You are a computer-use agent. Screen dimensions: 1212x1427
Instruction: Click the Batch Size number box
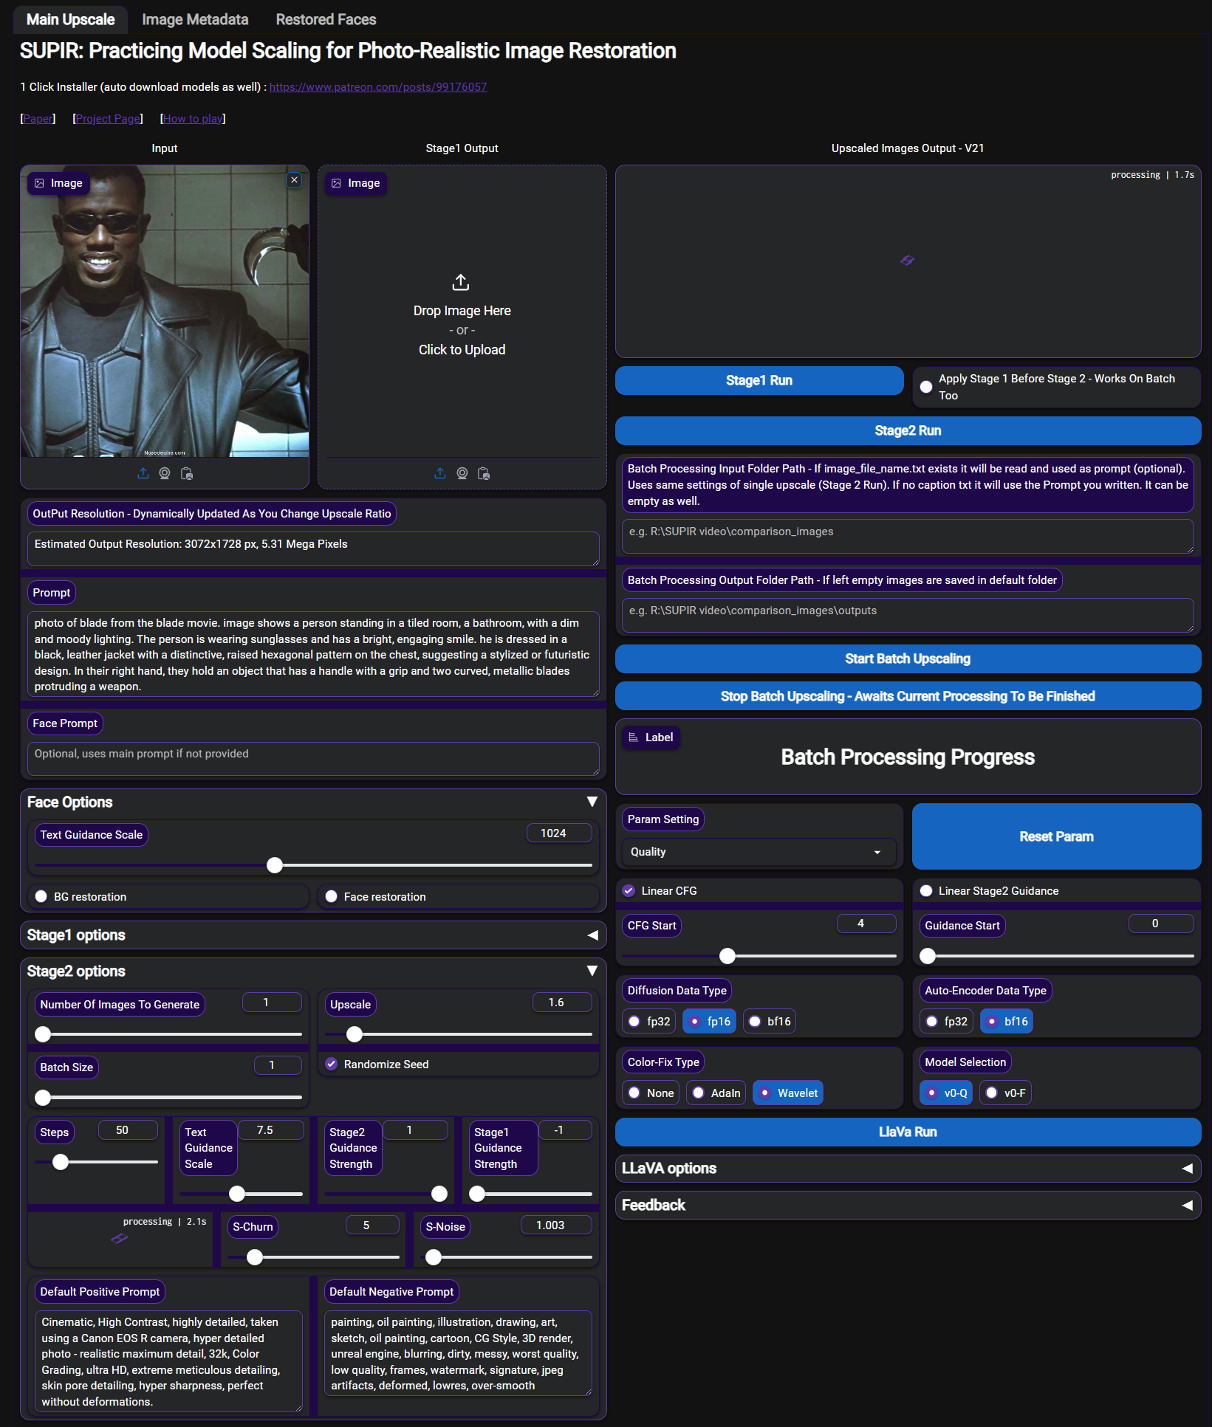click(x=278, y=1065)
